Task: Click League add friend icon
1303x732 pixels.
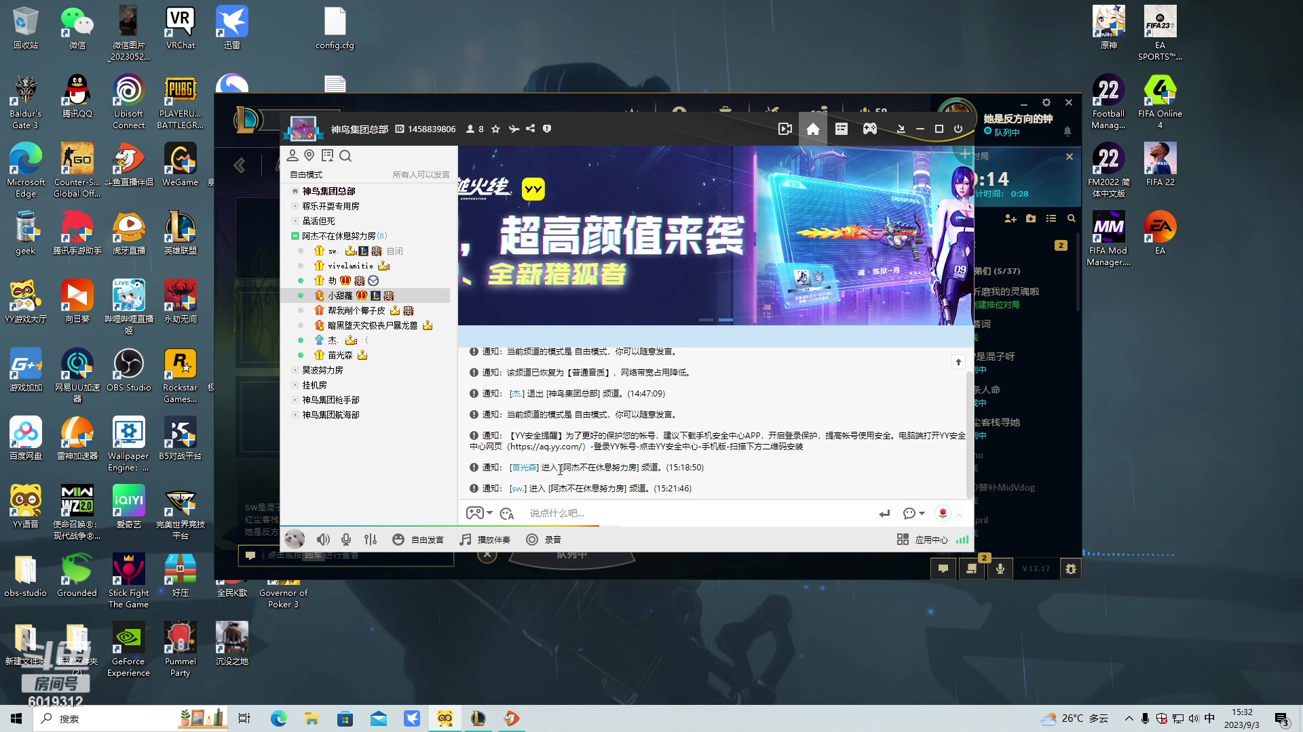Action: 1011,218
